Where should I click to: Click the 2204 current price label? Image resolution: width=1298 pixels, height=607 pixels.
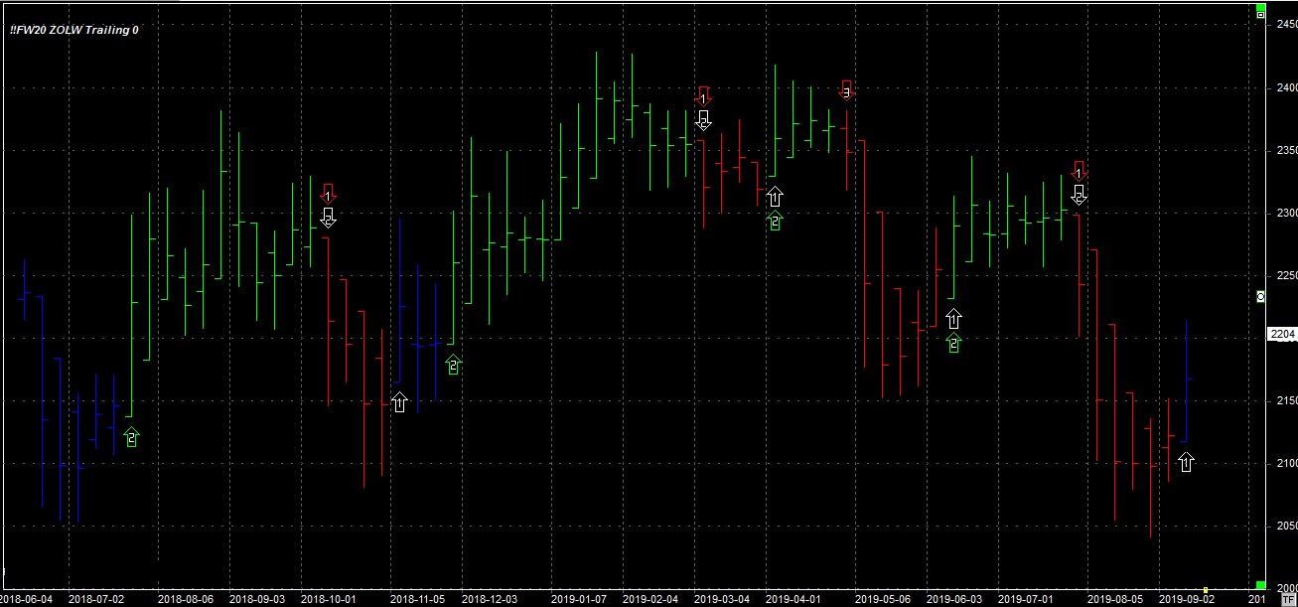pos(1282,335)
